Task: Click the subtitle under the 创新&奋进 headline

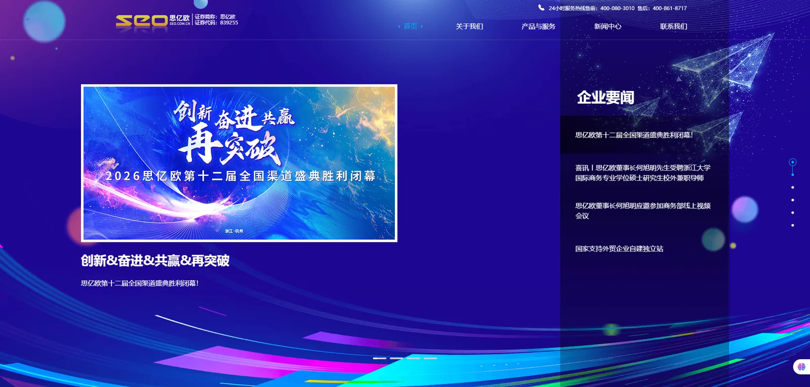Action: coord(140,283)
